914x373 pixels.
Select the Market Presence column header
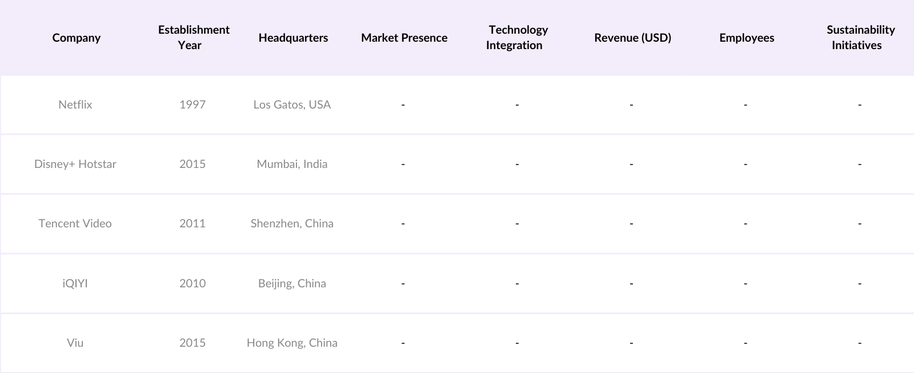click(x=404, y=38)
